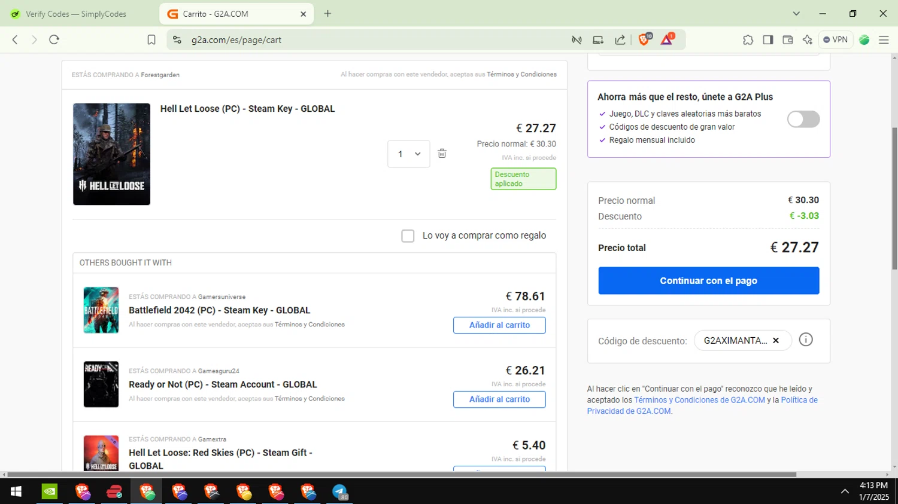Screen dimensions: 898x504
Task: Close the Carrito - G2A.COM tab
Action: coord(303,14)
